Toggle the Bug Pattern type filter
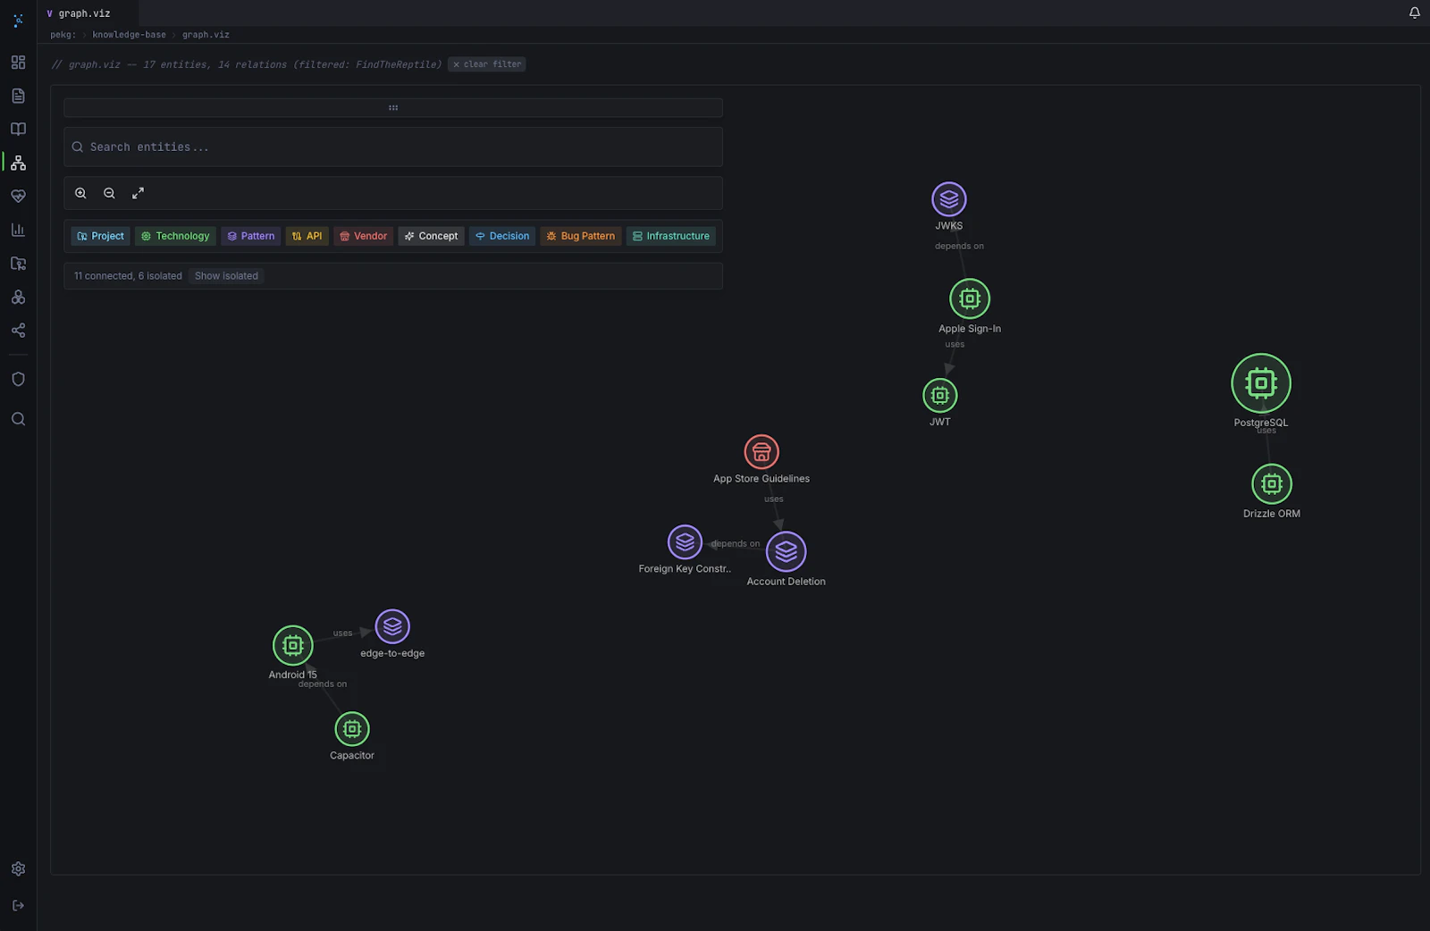 coord(581,236)
